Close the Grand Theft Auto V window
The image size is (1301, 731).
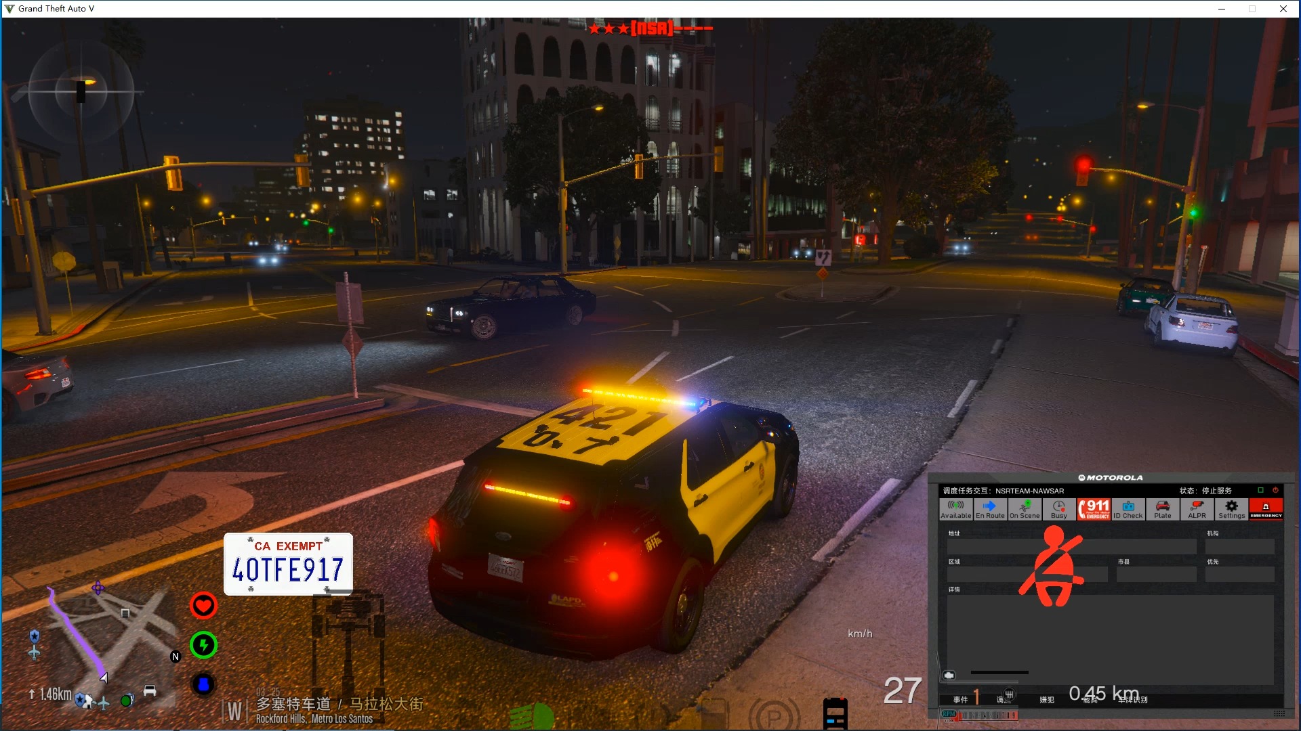tap(1283, 9)
